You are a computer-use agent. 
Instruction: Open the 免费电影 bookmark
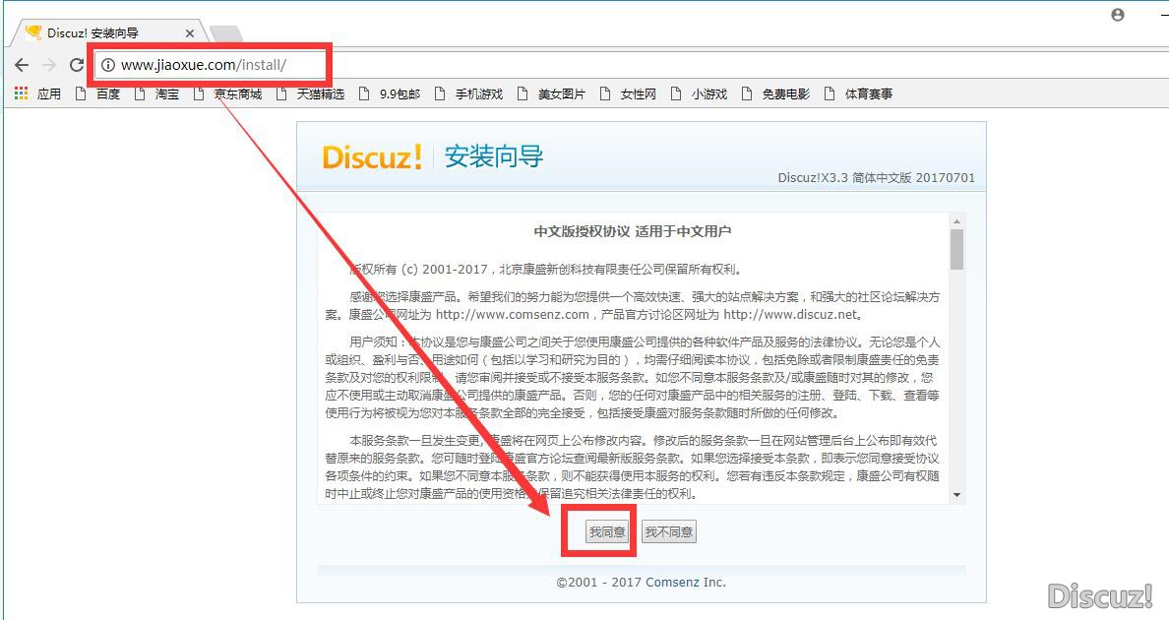click(775, 93)
